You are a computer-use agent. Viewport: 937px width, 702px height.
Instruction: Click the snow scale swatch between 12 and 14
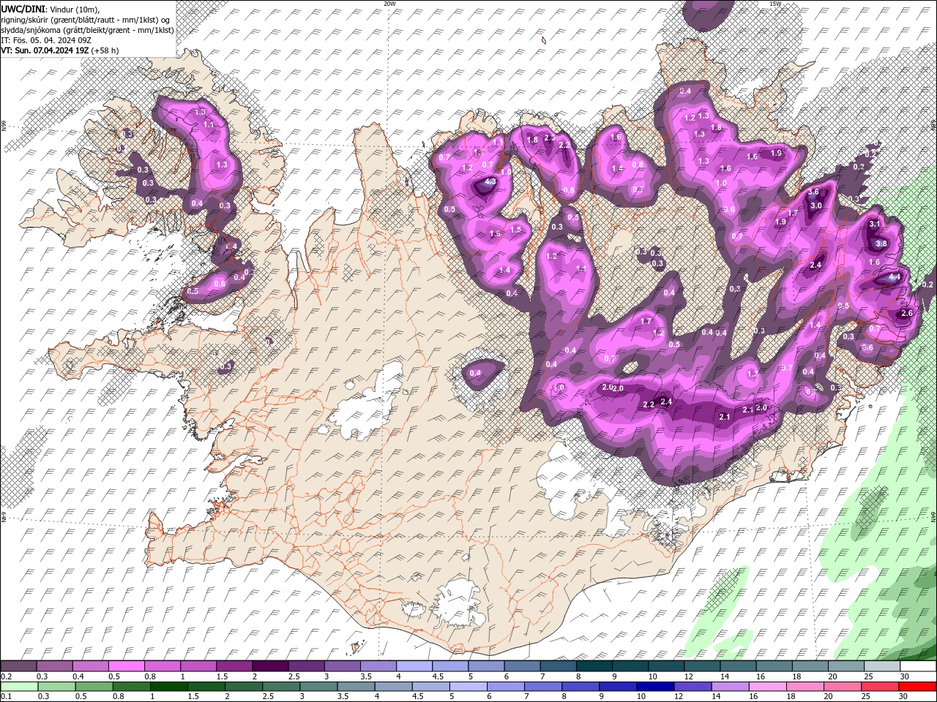[703, 666]
